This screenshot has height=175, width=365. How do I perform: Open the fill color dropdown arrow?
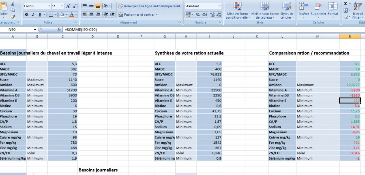[x=67, y=15]
